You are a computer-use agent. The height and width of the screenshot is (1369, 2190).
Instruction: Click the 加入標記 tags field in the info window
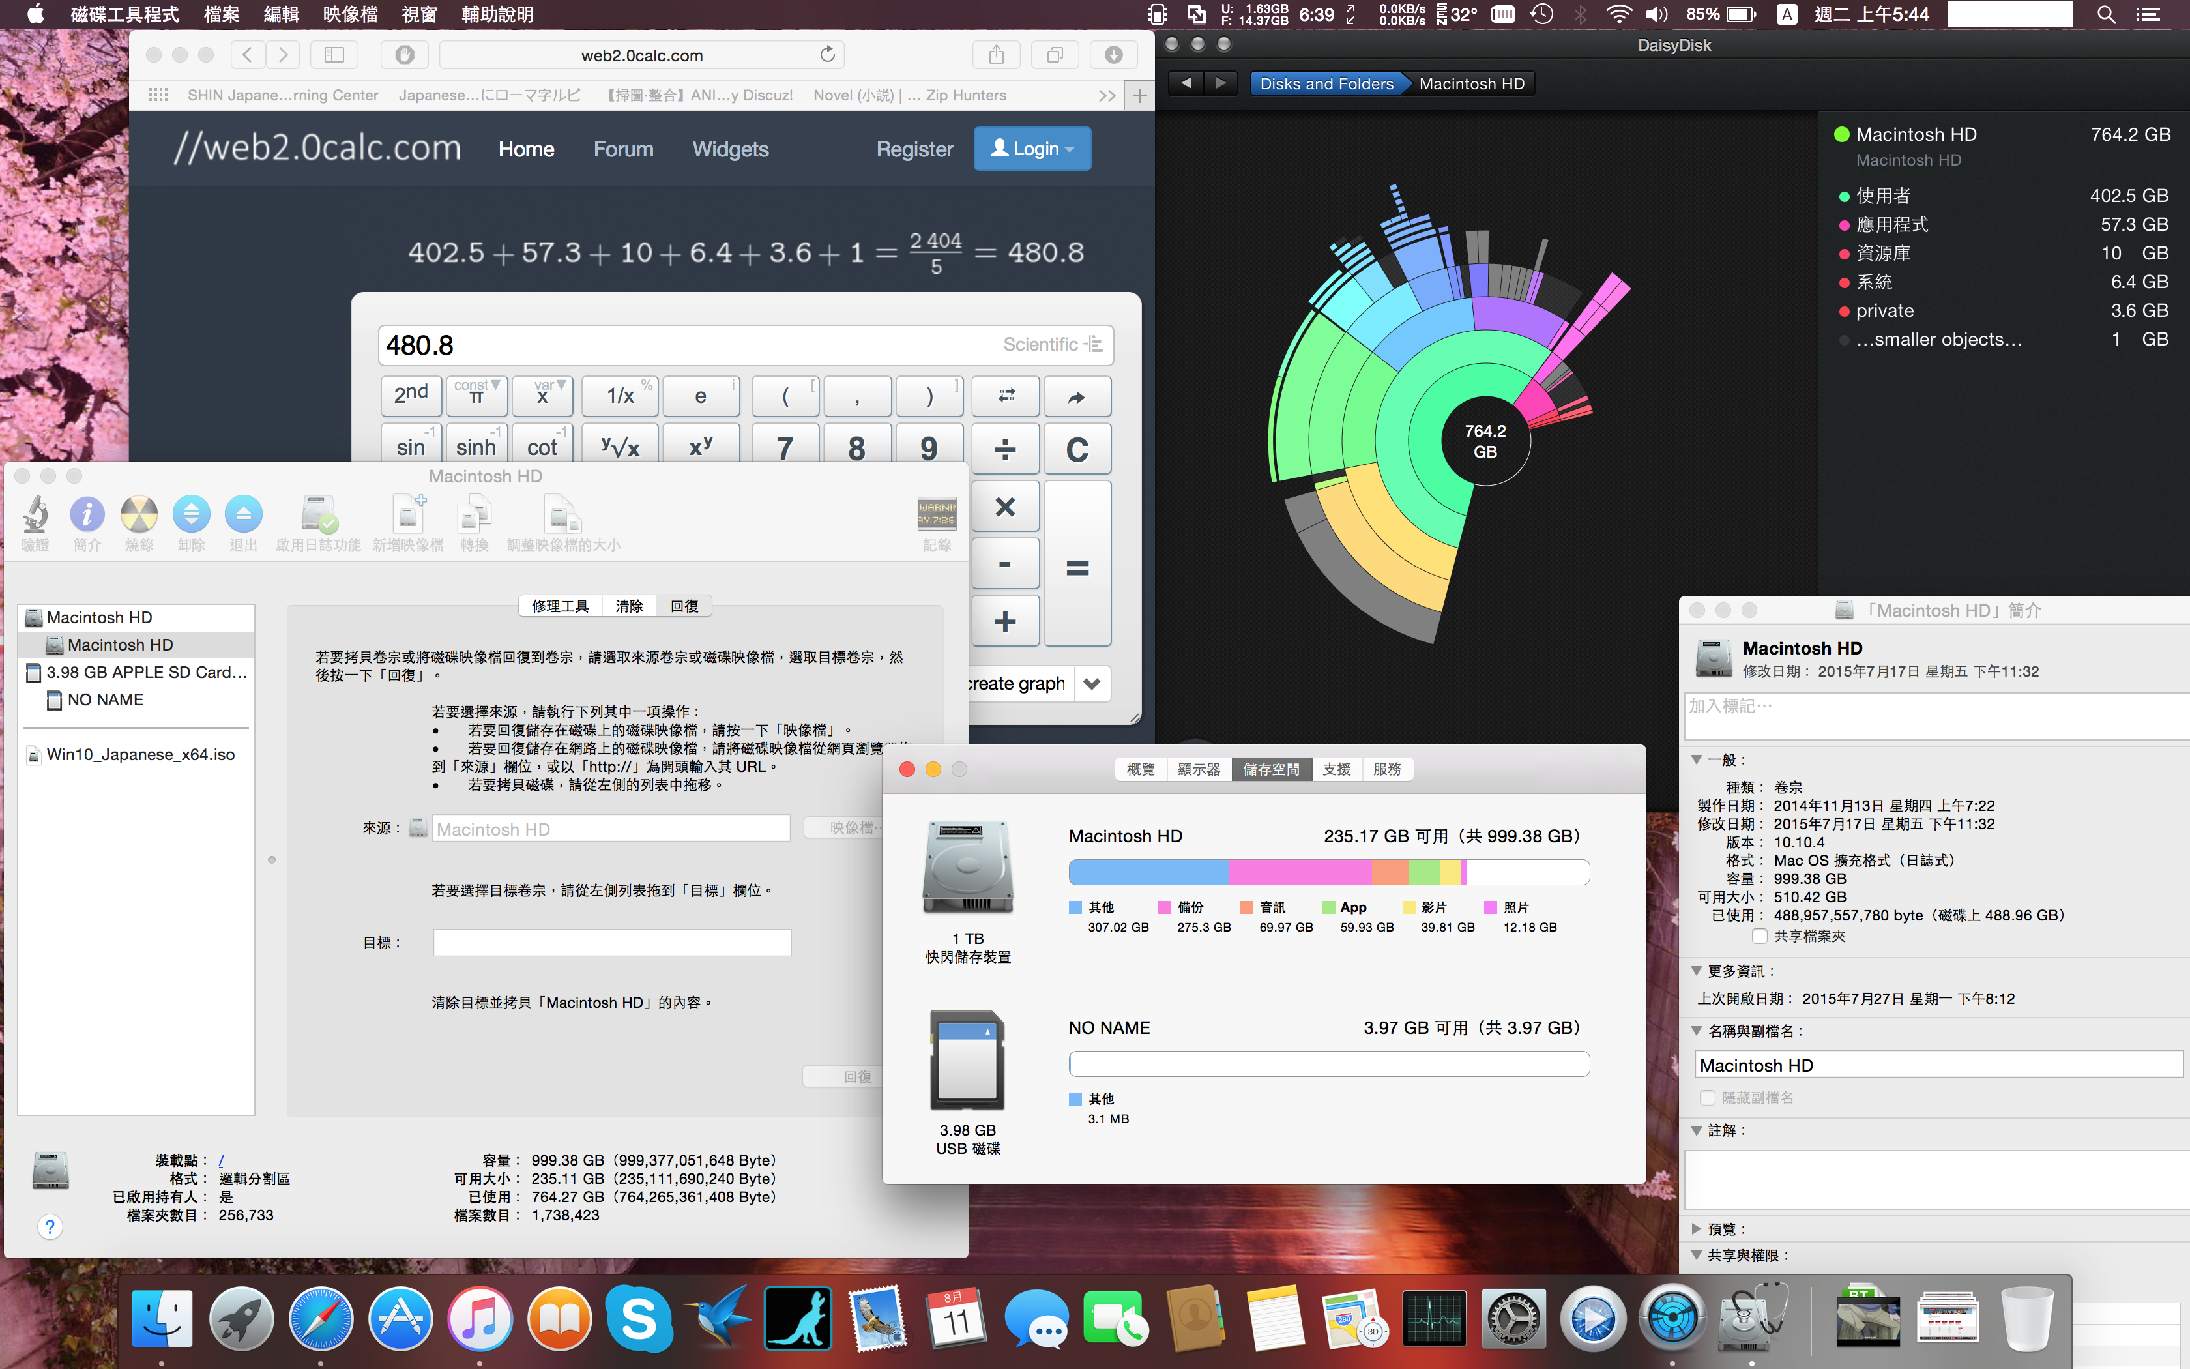1936,716
